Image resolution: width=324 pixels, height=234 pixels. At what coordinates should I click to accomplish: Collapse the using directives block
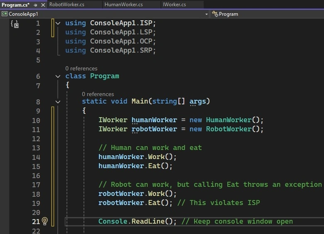click(58, 23)
